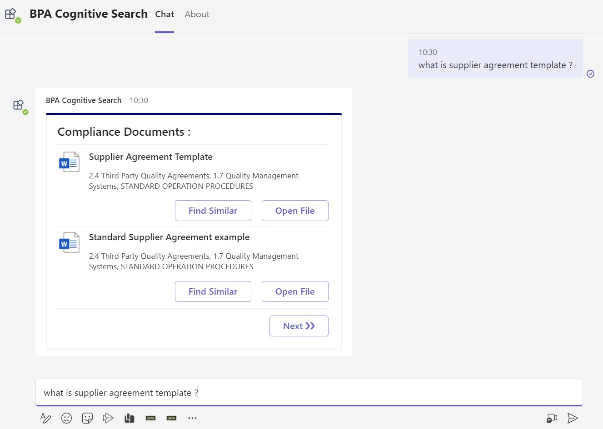Click the video clip record icon
This screenshot has height=429, width=603.
coord(552,418)
